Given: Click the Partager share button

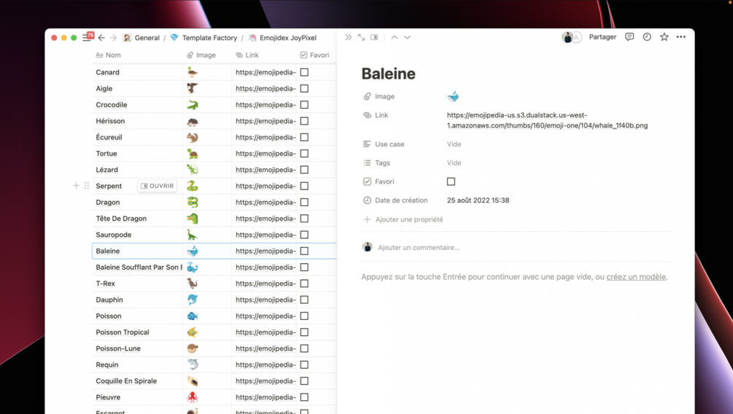Looking at the screenshot, I should tap(602, 37).
